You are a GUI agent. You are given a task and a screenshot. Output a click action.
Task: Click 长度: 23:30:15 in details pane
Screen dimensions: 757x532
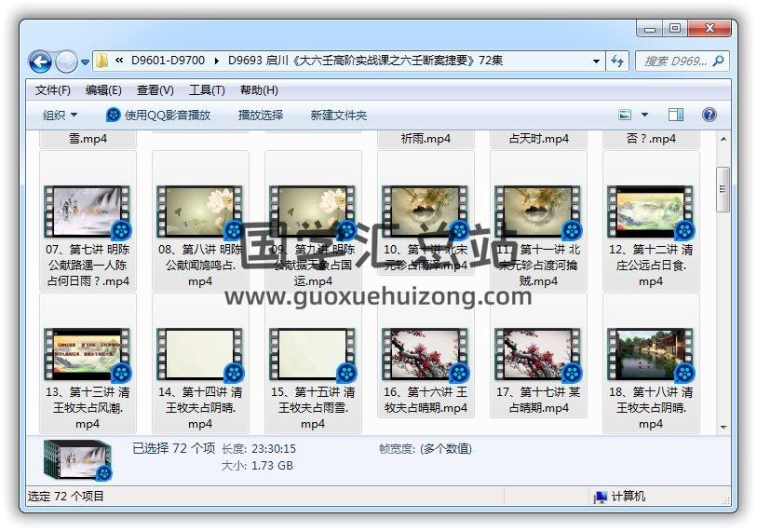259,449
